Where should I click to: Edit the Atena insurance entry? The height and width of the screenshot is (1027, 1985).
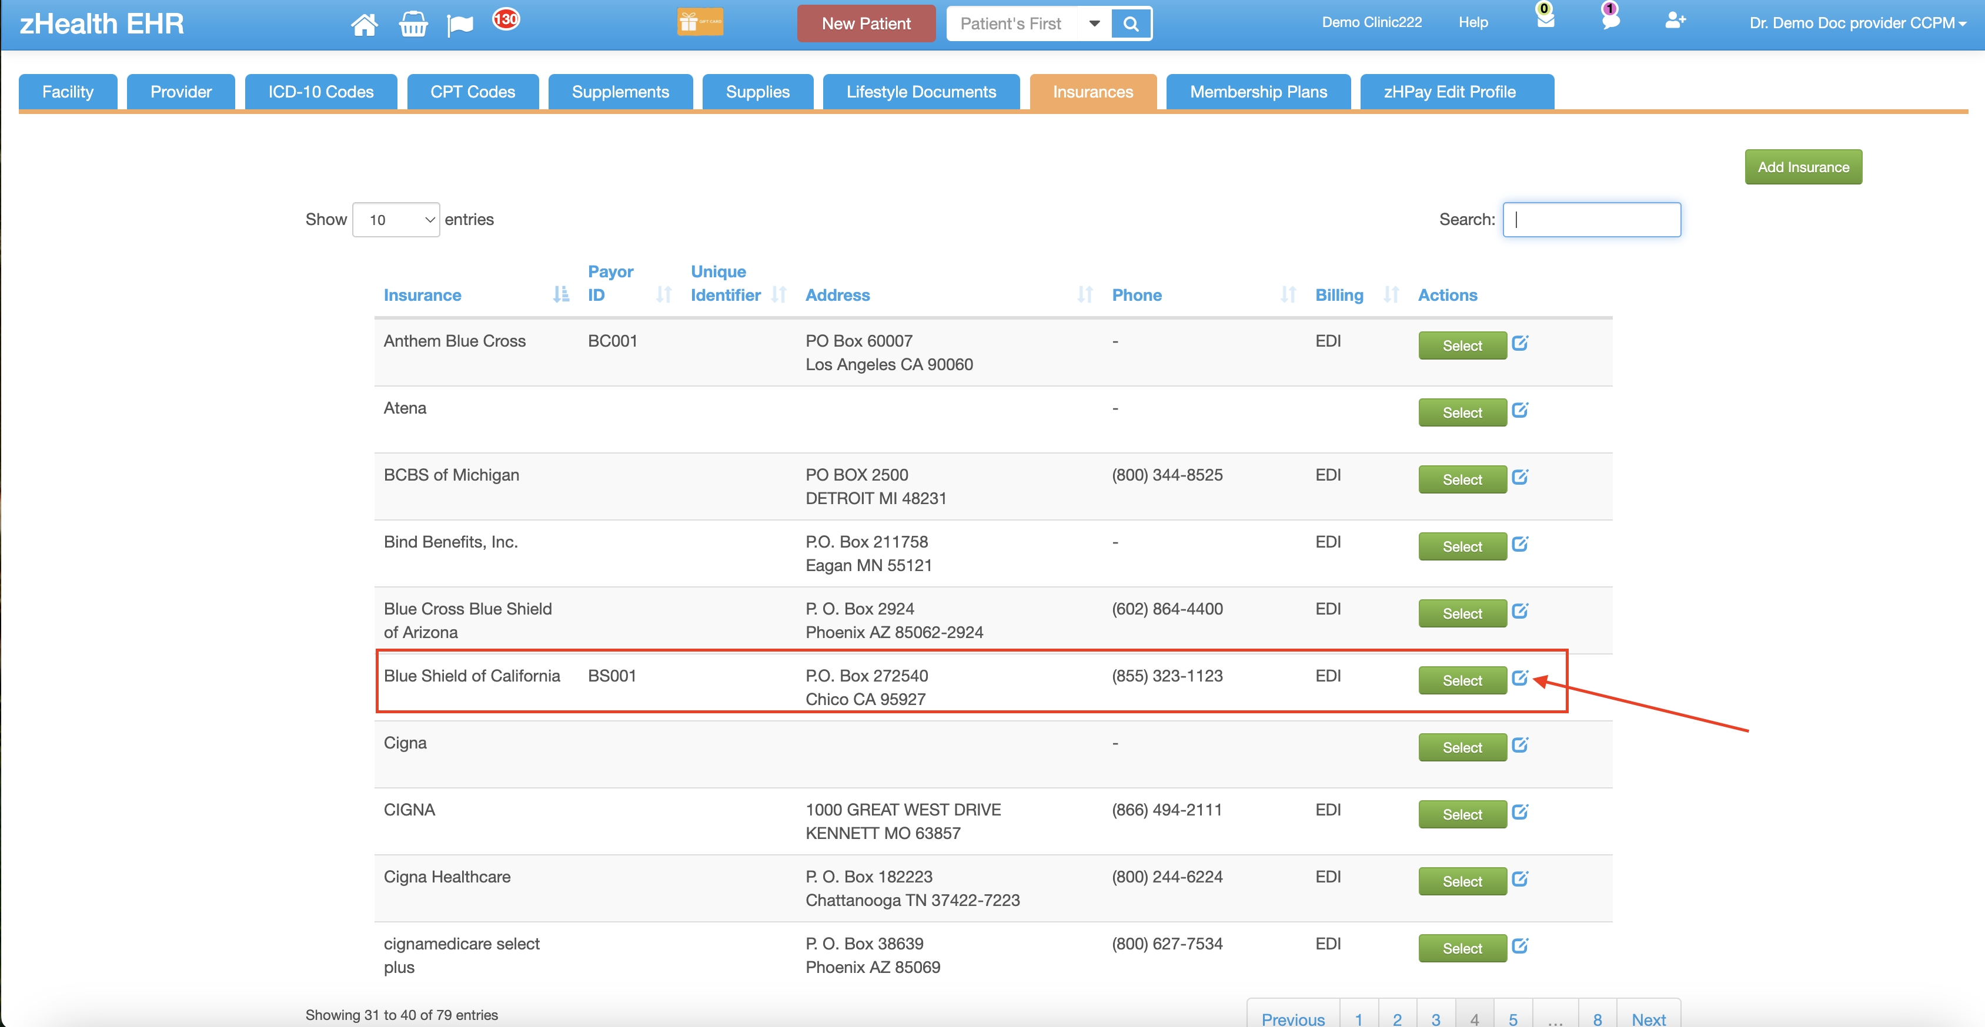[1519, 410]
